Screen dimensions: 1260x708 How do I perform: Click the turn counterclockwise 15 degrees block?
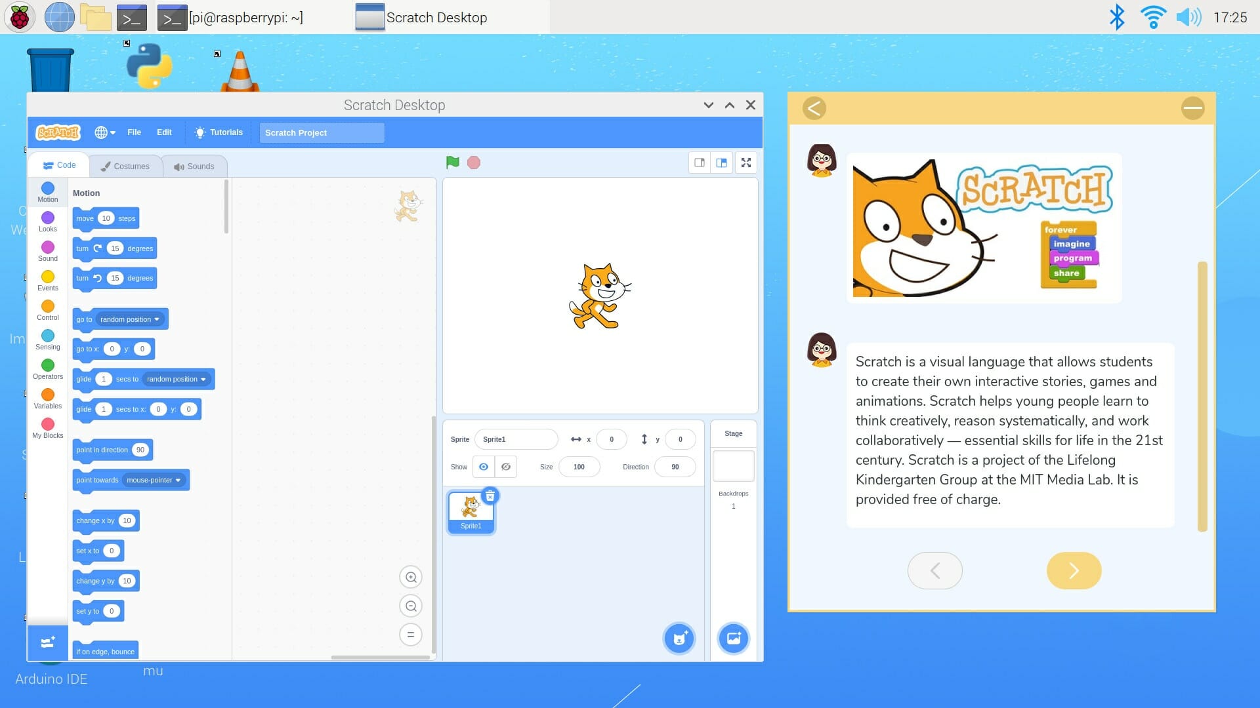pyautogui.click(x=115, y=278)
